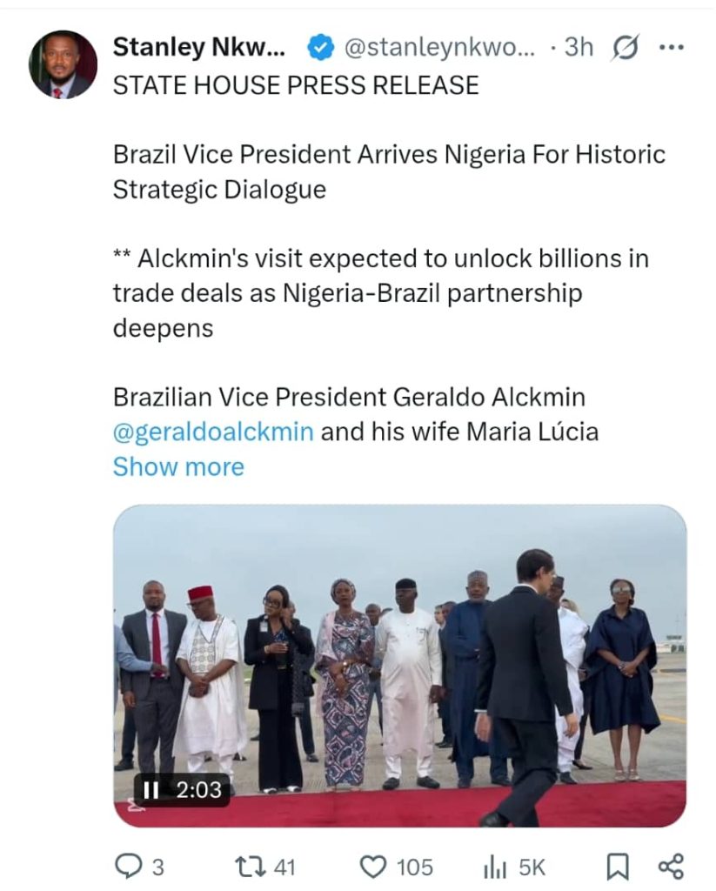The height and width of the screenshot is (891, 716).
Task: Click the 2:03 video duration badge
Action: 199,790
